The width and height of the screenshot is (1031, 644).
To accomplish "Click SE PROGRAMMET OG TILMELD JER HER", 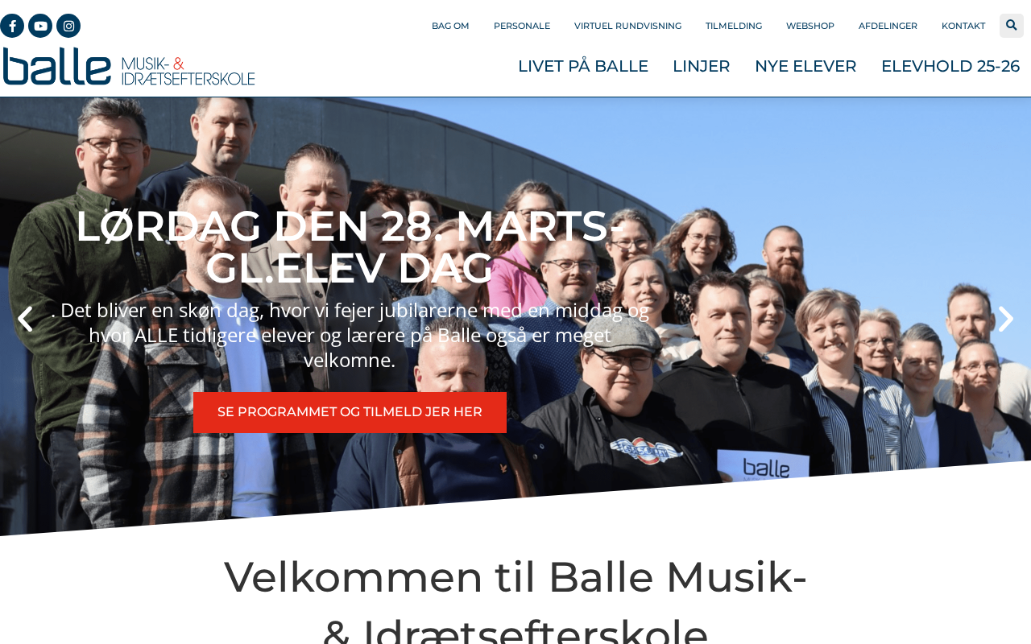I will point(350,412).
